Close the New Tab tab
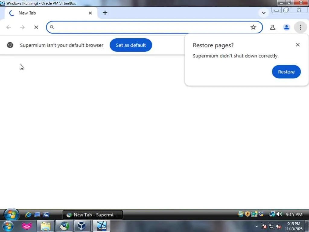Screen dimensions: 309x232 click(90, 13)
